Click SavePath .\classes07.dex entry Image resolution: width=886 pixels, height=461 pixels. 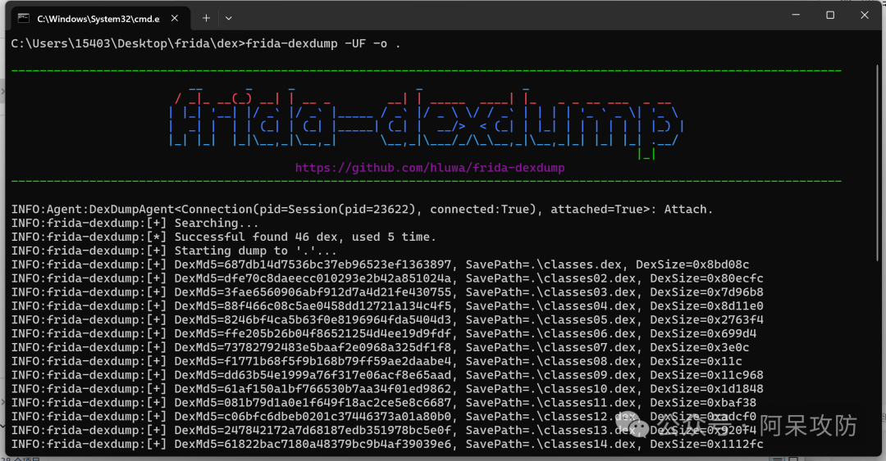[x=550, y=347]
